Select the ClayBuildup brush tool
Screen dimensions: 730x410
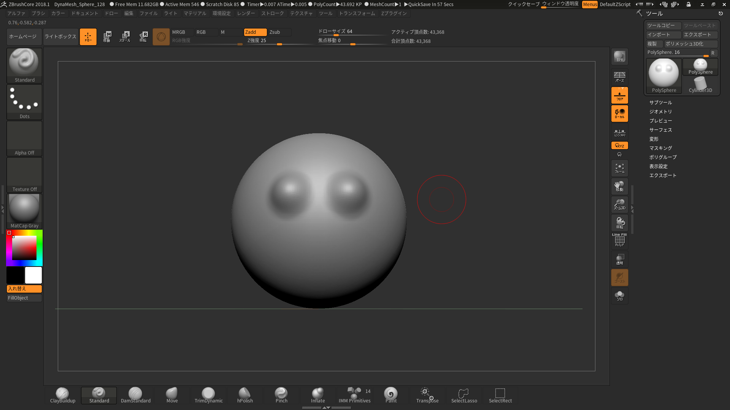(62, 394)
